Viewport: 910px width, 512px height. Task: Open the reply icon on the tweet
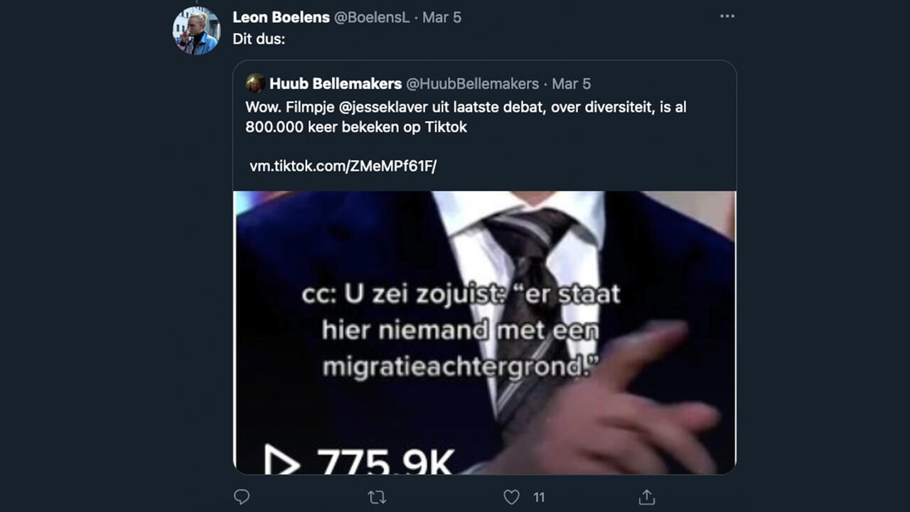click(241, 496)
